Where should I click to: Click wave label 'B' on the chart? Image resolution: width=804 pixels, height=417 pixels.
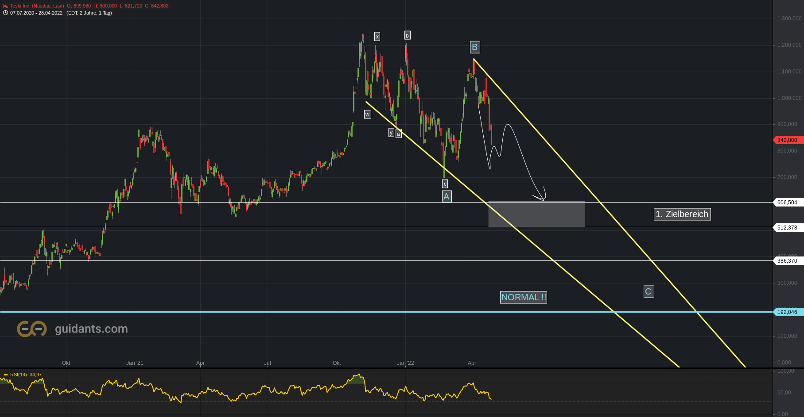(x=474, y=47)
